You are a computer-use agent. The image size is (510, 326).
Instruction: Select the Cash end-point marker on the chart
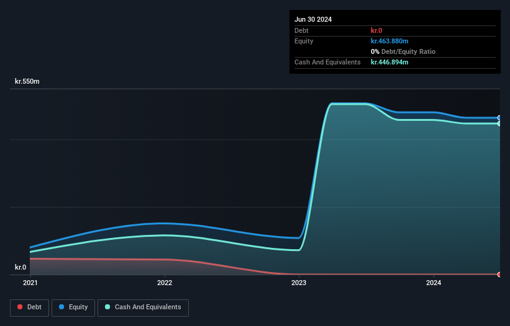(x=499, y=123)
